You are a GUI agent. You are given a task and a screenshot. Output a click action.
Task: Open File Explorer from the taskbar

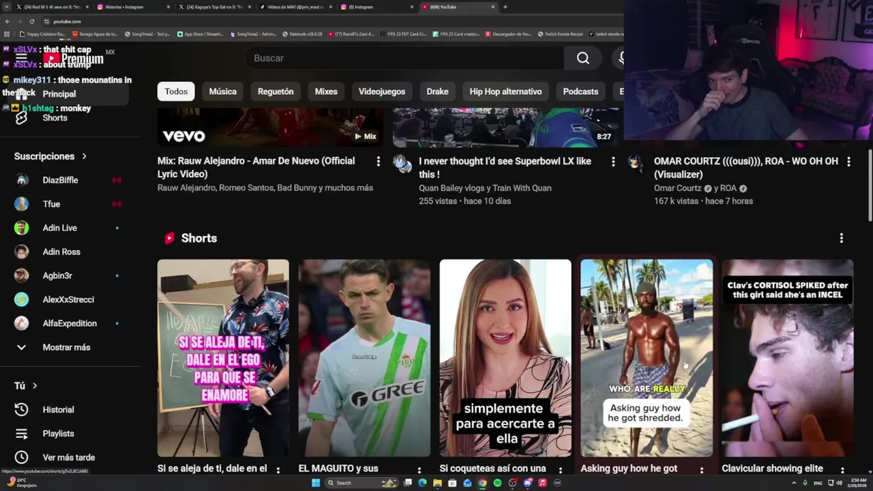click(437, 483)
